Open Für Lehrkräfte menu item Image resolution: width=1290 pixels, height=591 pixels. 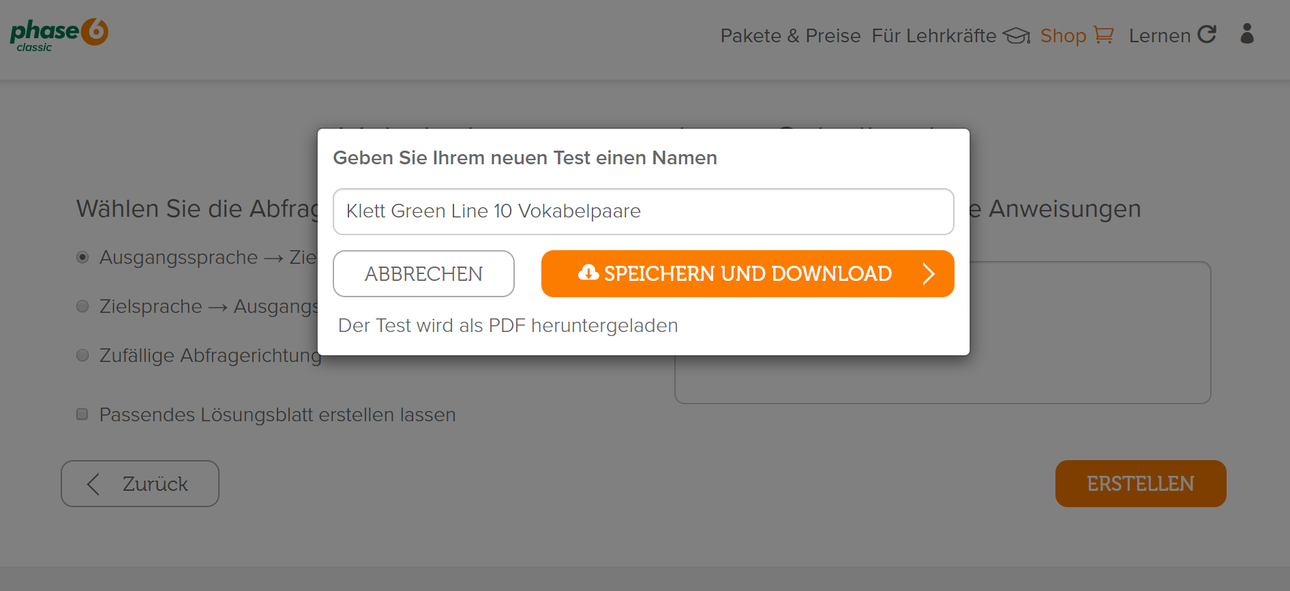pos(934,35)
